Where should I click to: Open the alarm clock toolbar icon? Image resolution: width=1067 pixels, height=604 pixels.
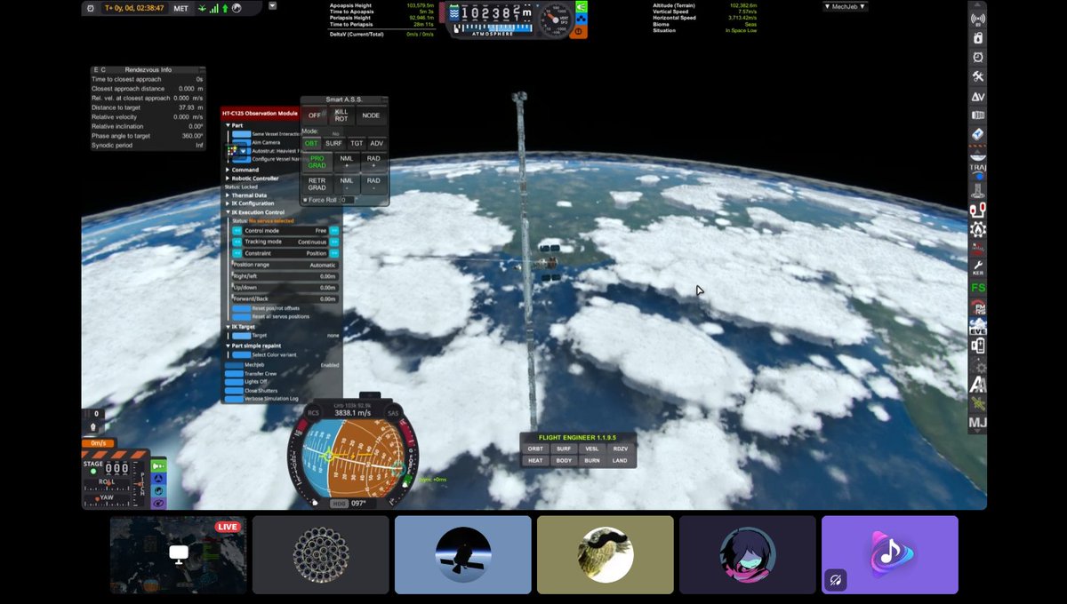tap(977, 57)
